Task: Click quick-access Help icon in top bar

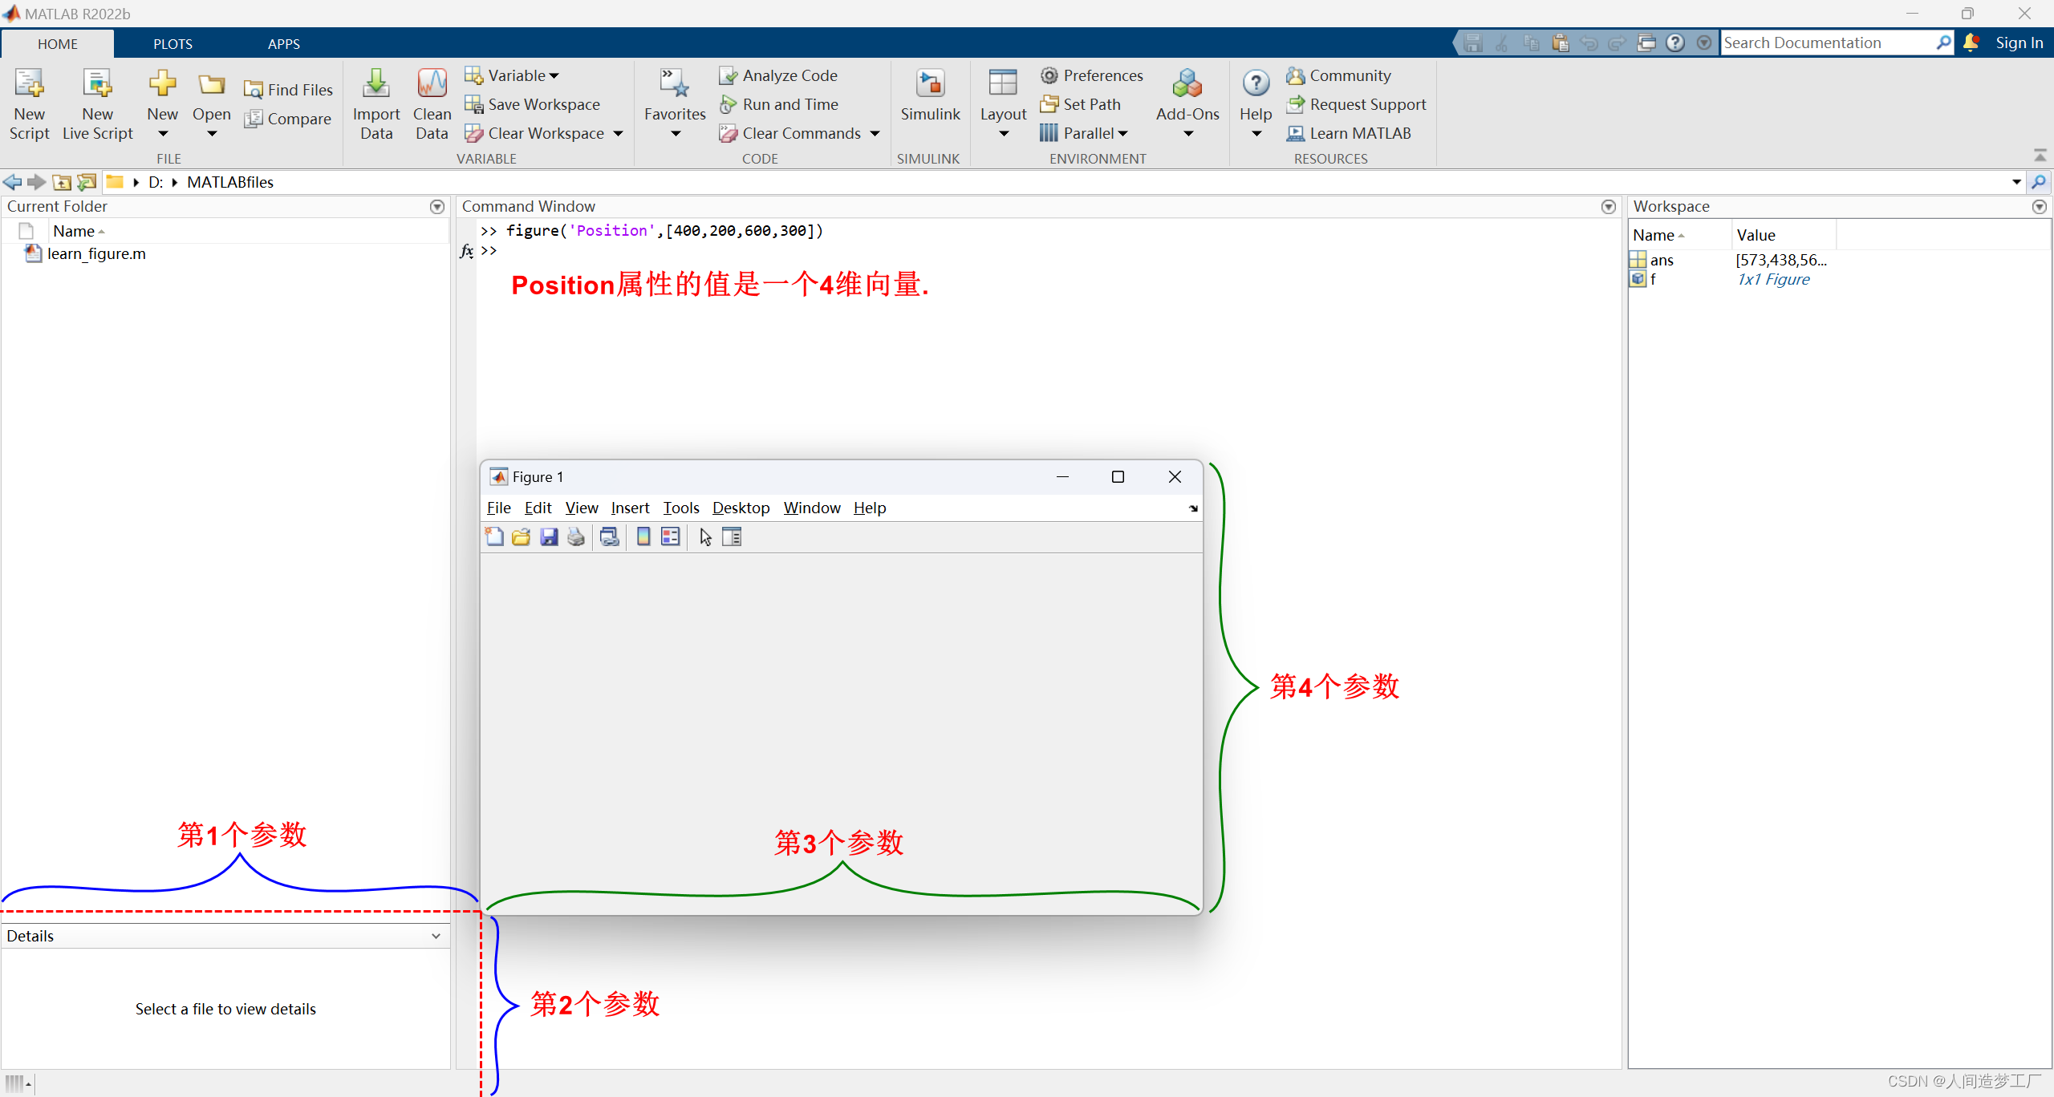Action: point(1675,43)
